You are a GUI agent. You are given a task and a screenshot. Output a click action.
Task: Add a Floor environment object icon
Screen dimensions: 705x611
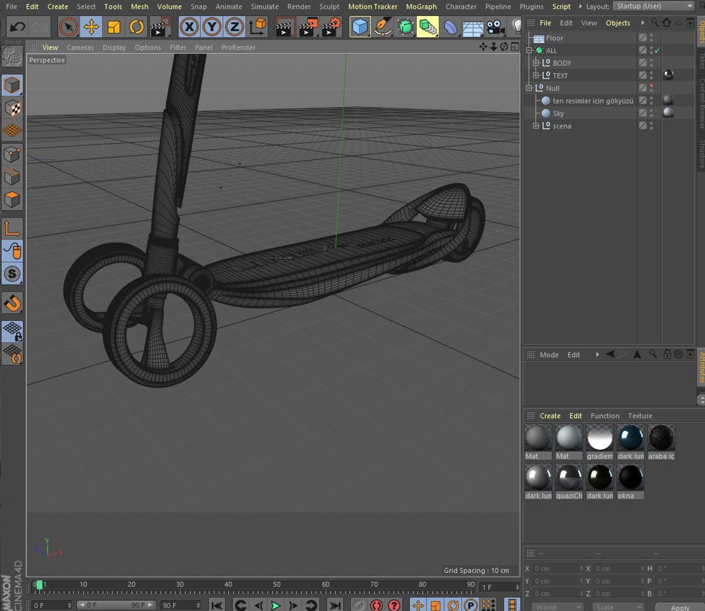473,27
